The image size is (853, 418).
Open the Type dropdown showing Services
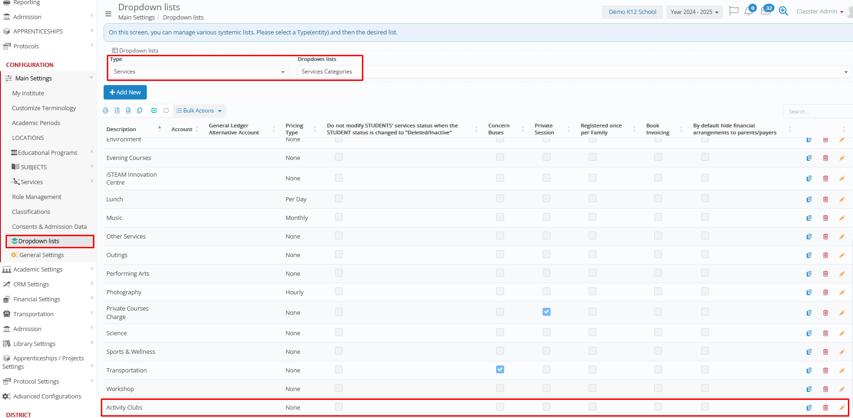pyautogui.click(x=199, y=72)
